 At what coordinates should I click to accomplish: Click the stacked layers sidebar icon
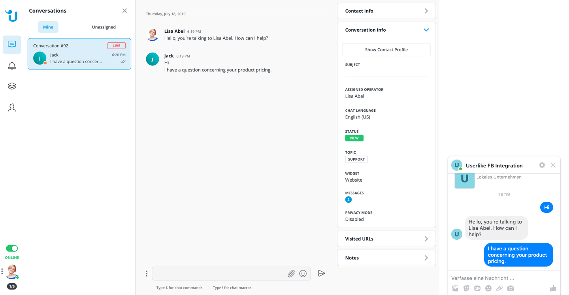(x=12, y=86)
